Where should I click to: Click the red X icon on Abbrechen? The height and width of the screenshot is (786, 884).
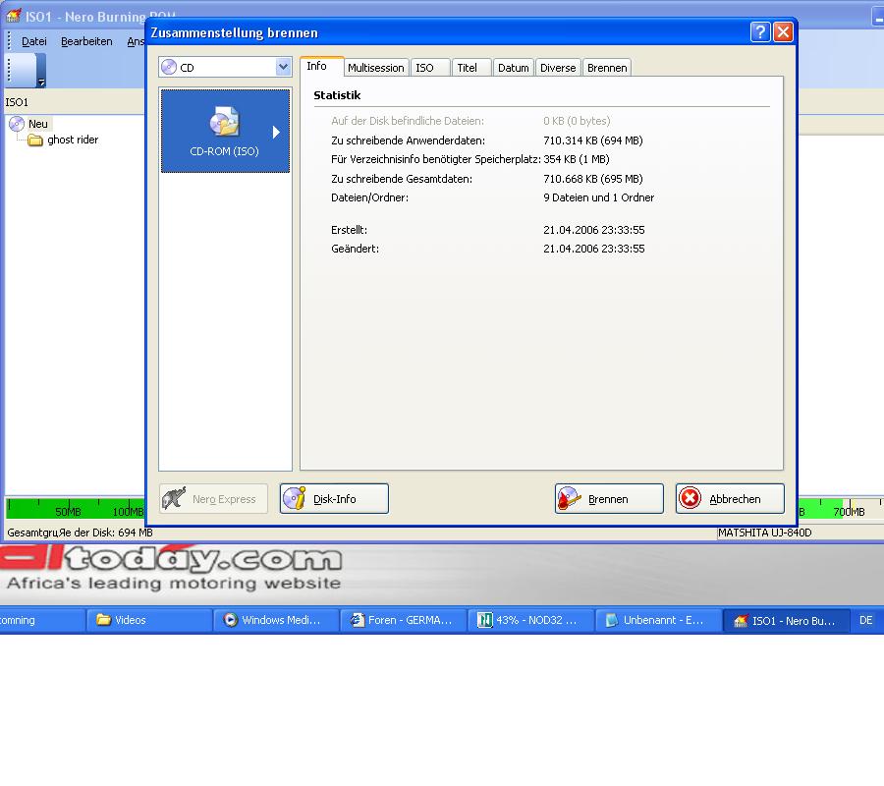click(690, 498)
